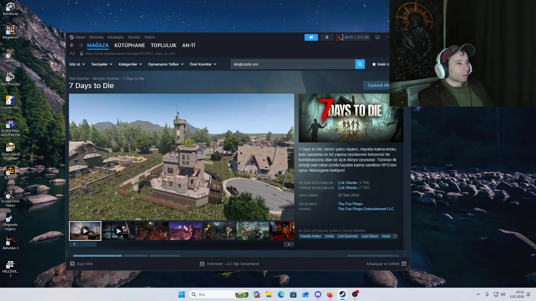Switch to the TOPLULUK tab
The image size is (536, 301).
click(x=163, y=45)
